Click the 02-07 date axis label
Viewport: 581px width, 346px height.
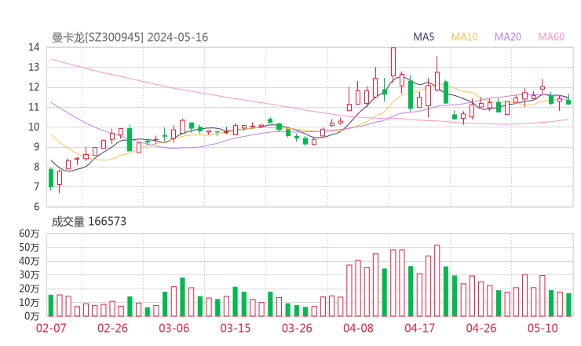tap(51, 328)
